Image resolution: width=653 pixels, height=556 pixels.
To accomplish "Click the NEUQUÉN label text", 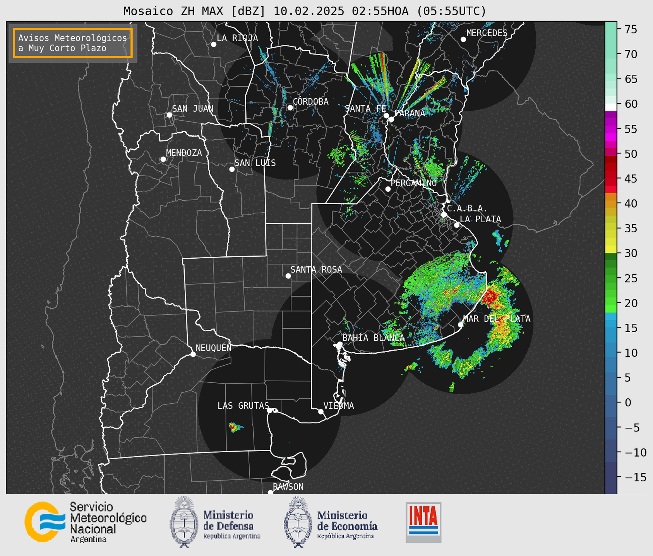I will (x=213, y=348).
